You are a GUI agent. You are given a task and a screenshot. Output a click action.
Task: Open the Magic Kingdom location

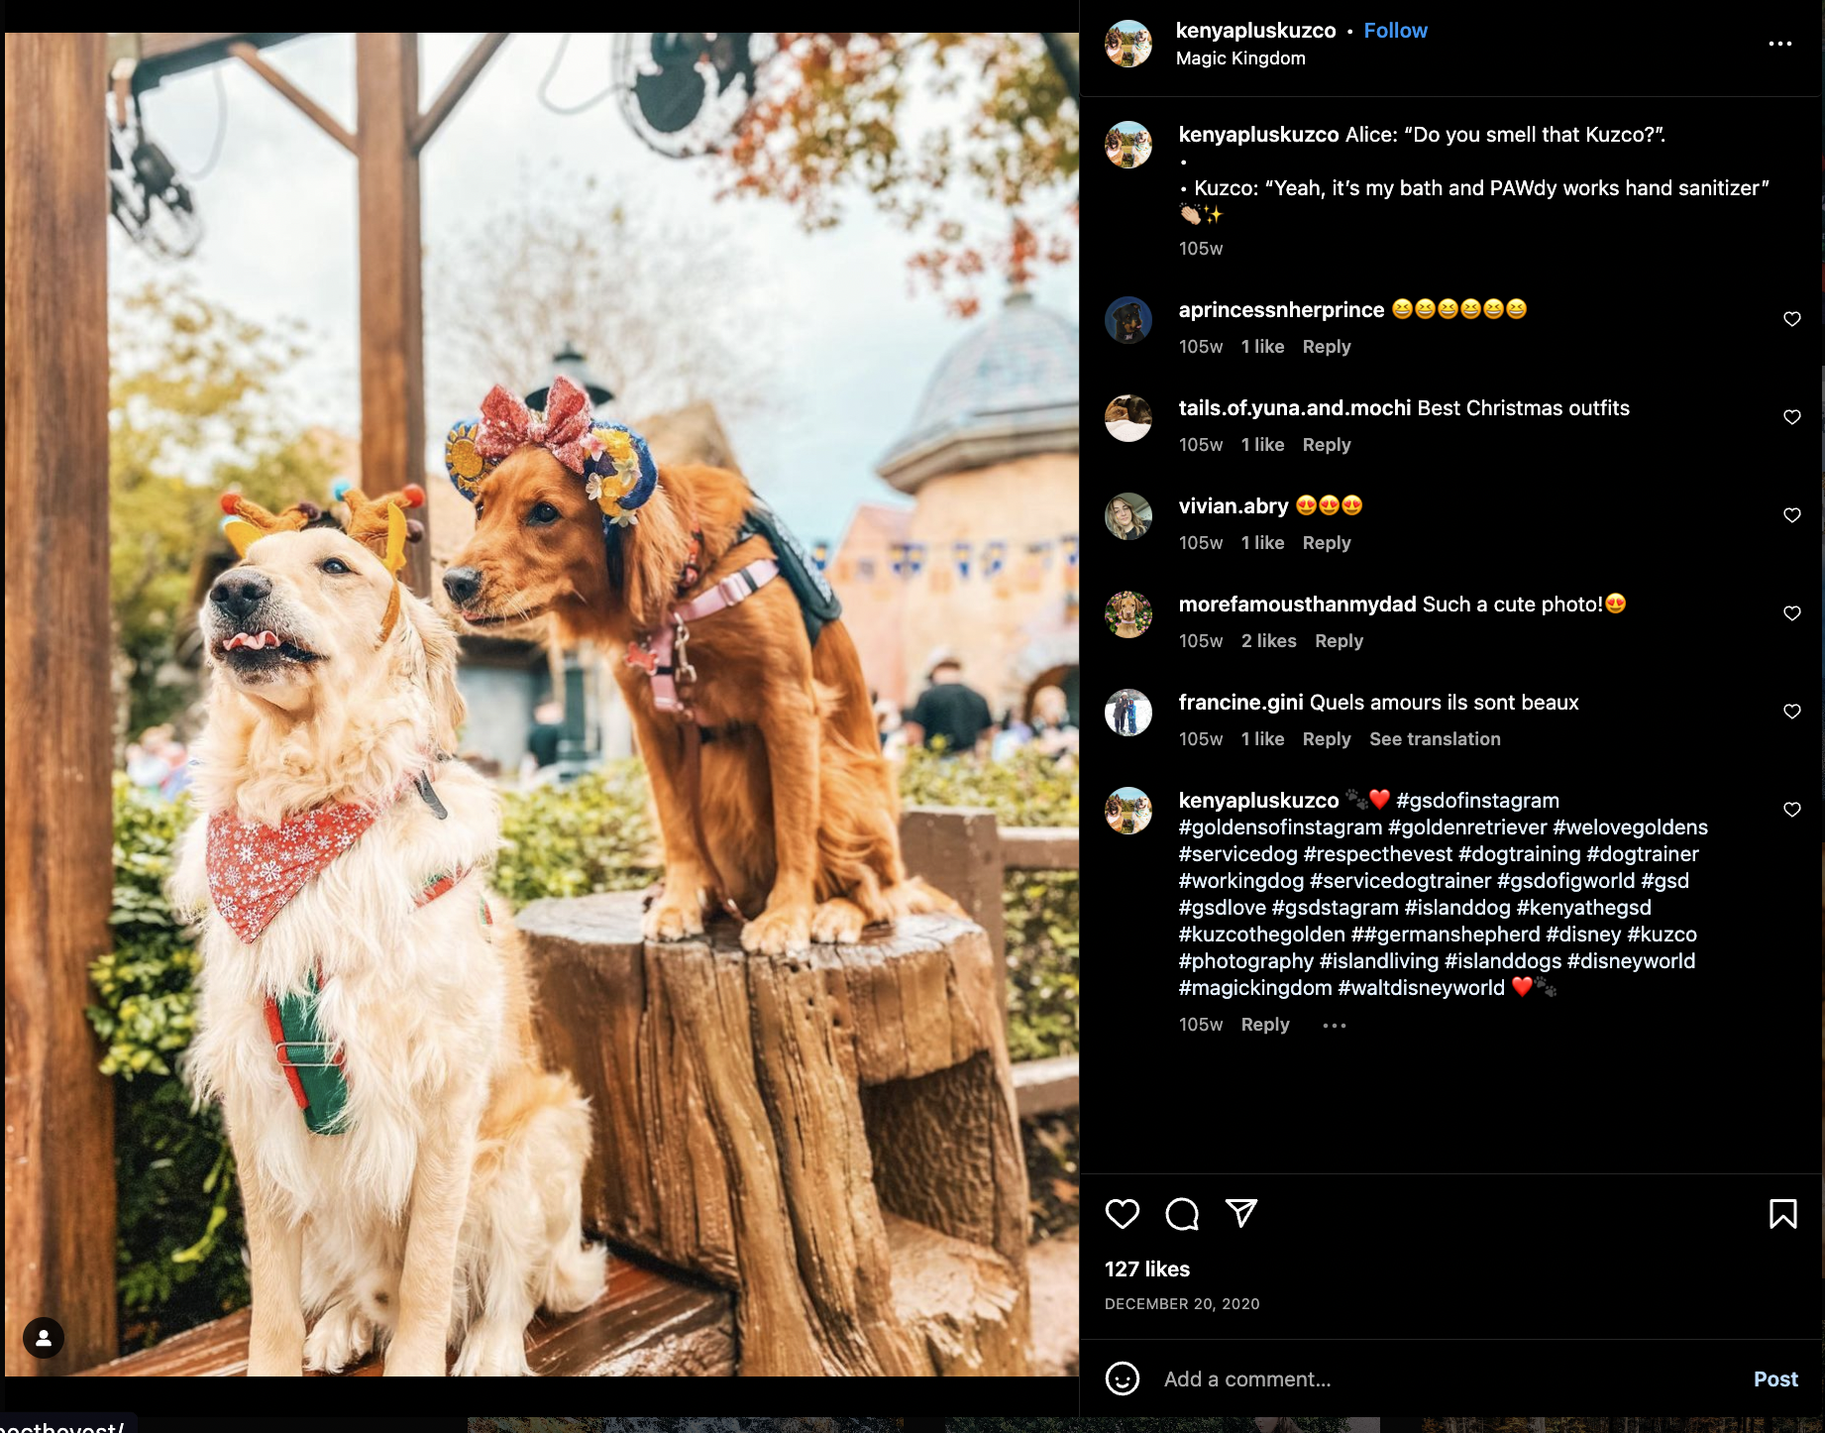(x=1240, y=58)
